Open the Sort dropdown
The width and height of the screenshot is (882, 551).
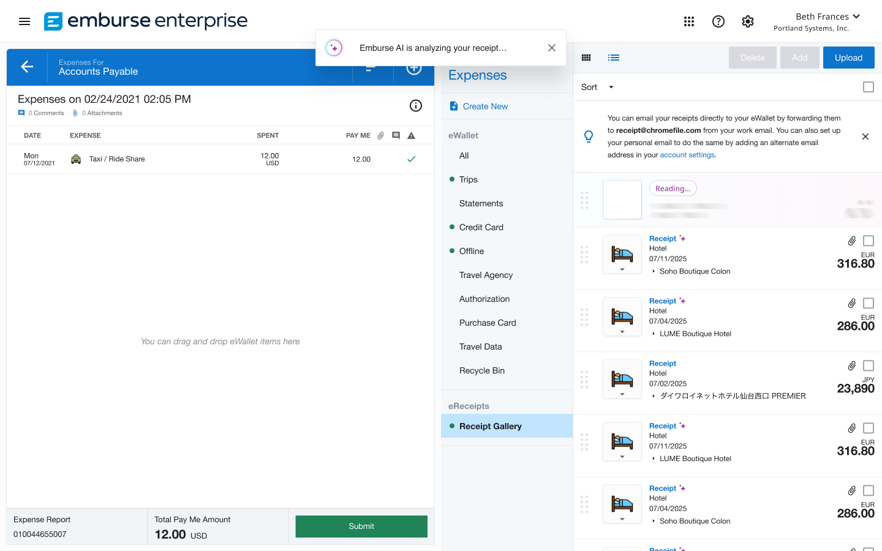point(597,87)
